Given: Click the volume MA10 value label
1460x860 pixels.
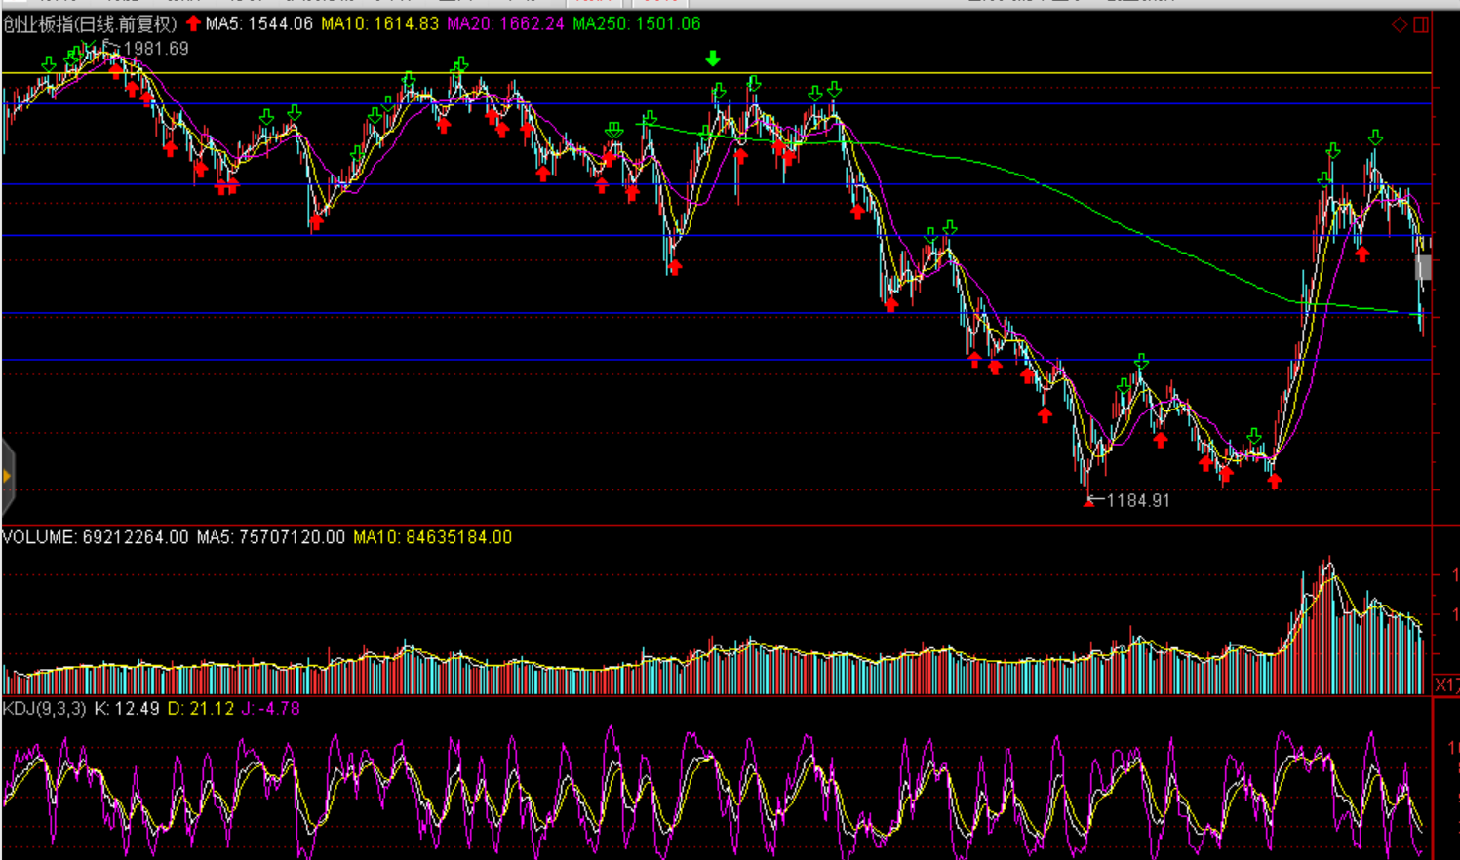Looking at the screenshot, I should [x=432, y=537].
